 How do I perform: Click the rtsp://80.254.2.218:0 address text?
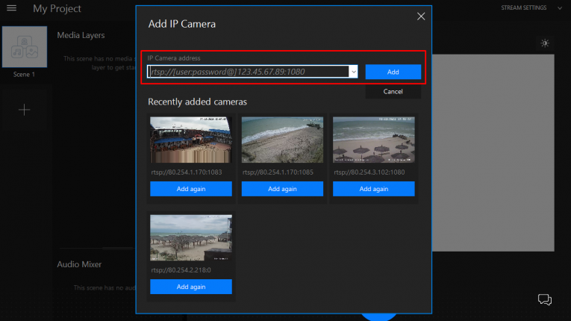(181, 270)
